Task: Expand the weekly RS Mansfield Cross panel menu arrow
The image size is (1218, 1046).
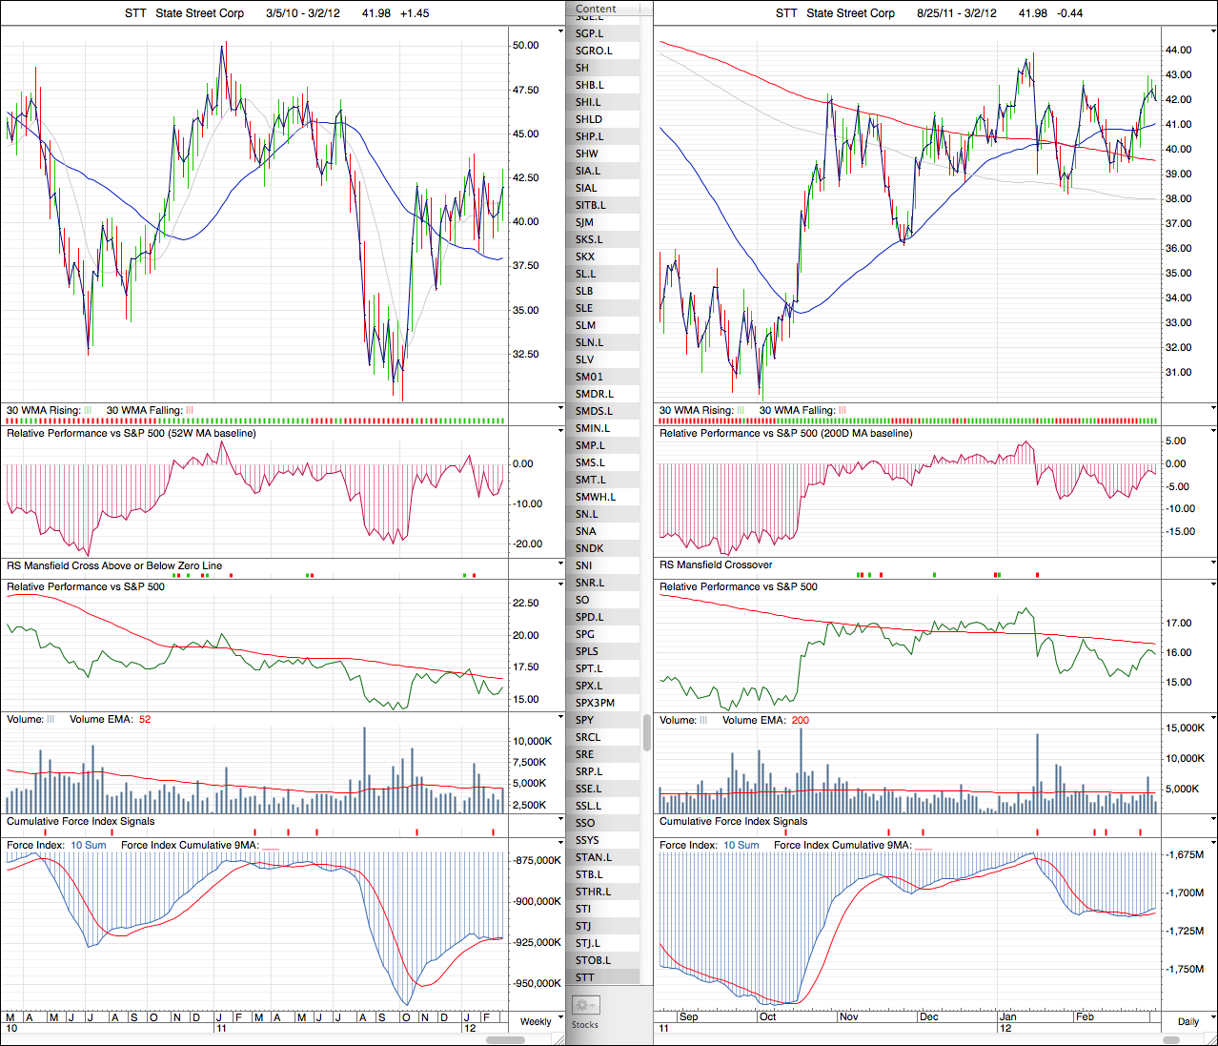Action: [560, 564]
